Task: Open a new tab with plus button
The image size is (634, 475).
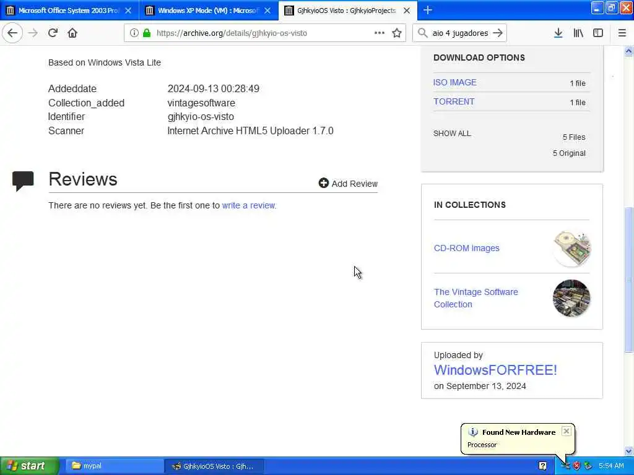Action: pos(428,10)
